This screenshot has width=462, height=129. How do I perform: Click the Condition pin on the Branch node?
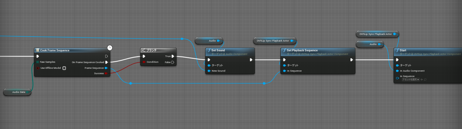(144, 62)
